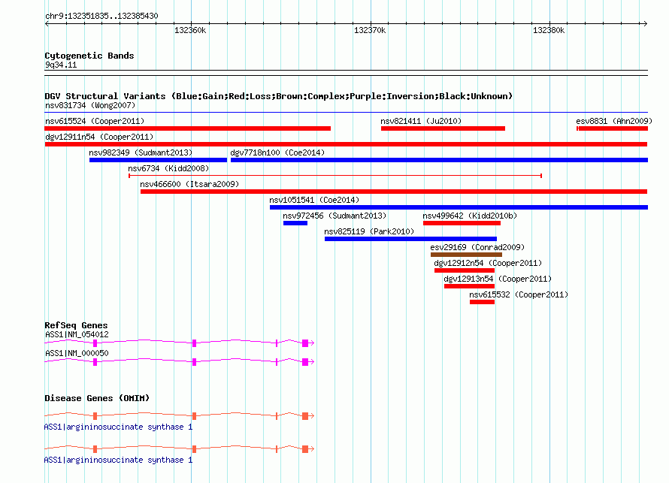Click the nsv982349 (Sudmant2013) blue gain bar
This screenshot has width=669, height=483.
pos(158,160)
